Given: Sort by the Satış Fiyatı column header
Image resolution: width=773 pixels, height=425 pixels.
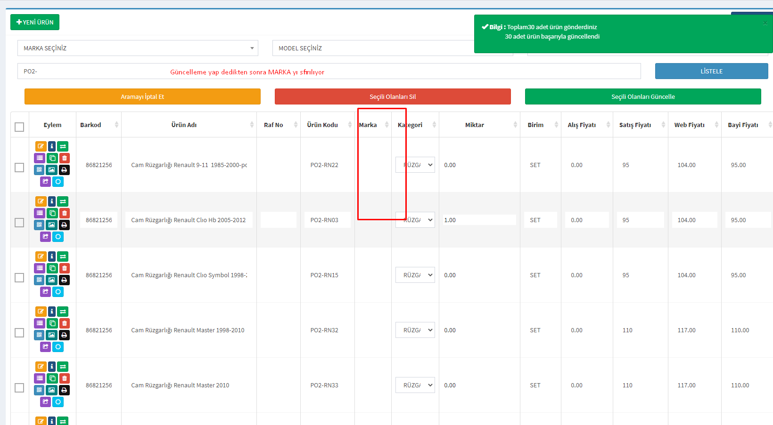Looking at the screenshot, I should click(x=635, y=125).
